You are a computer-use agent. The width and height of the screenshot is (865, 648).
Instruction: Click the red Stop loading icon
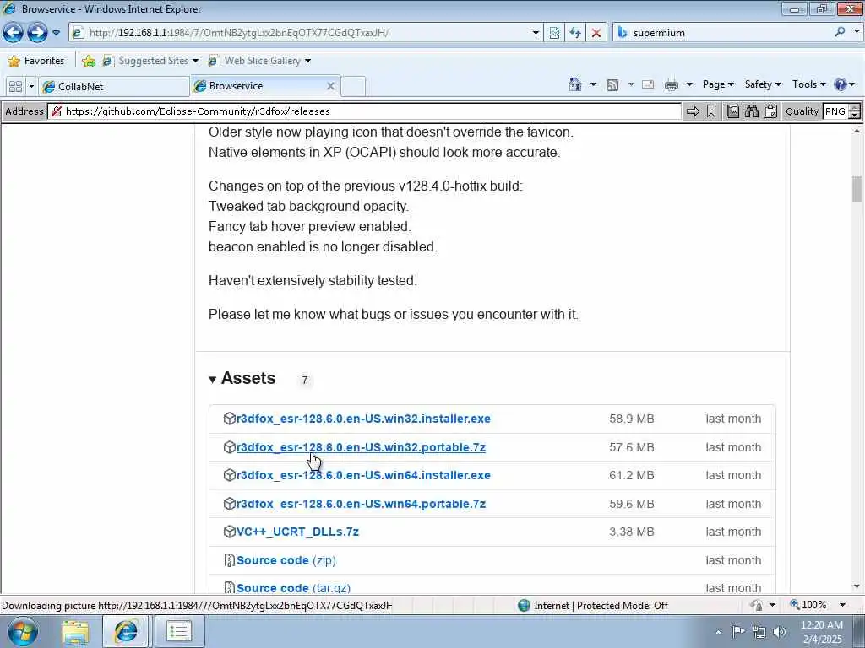pos(596,33)
